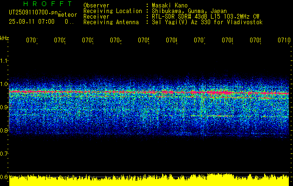
Task: Click the Receiving Antenna field label
Action: click(x=111, y=22)
